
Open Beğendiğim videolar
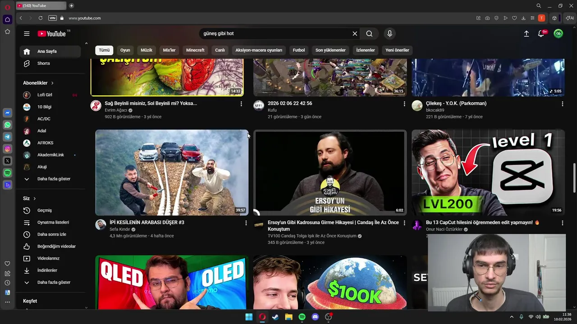(x=50, y=246)
